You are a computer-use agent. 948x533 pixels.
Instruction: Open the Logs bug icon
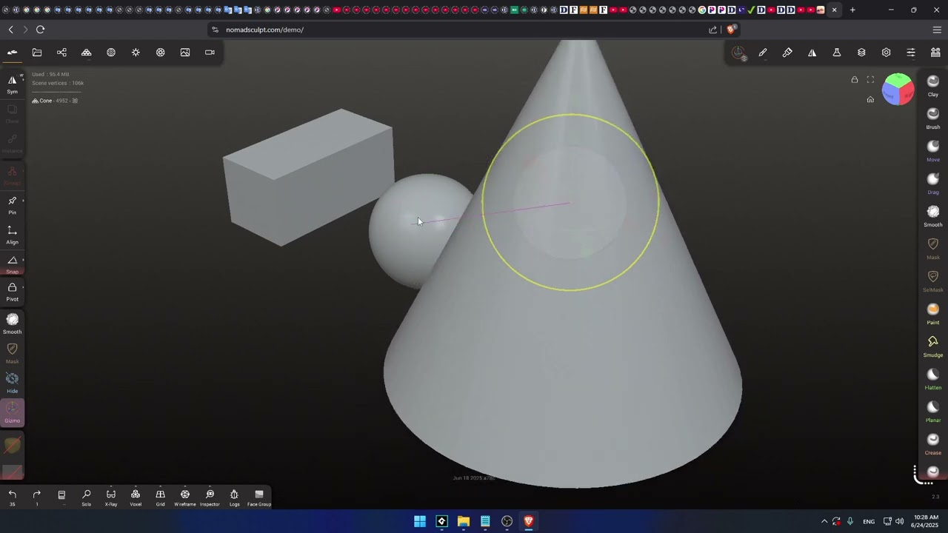[234, 497]
